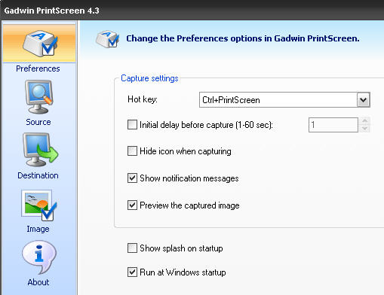Viewport: 384px width, 295px height.
Task: Click the header Preferences keyboard icon
Action: [x=107, y=39]
